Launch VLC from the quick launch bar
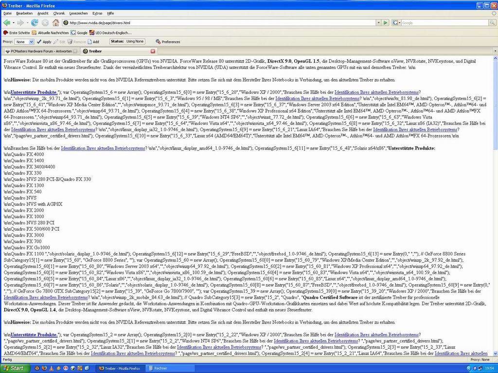 click(52, 368)
